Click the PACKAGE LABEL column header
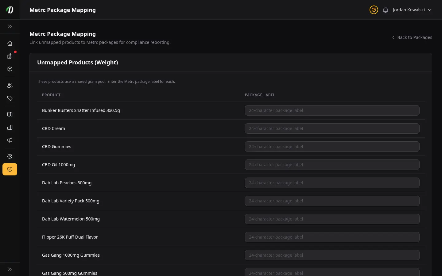The height and width of the screenshot is (276, 442). pyautogui.click(x=260, y=95)
